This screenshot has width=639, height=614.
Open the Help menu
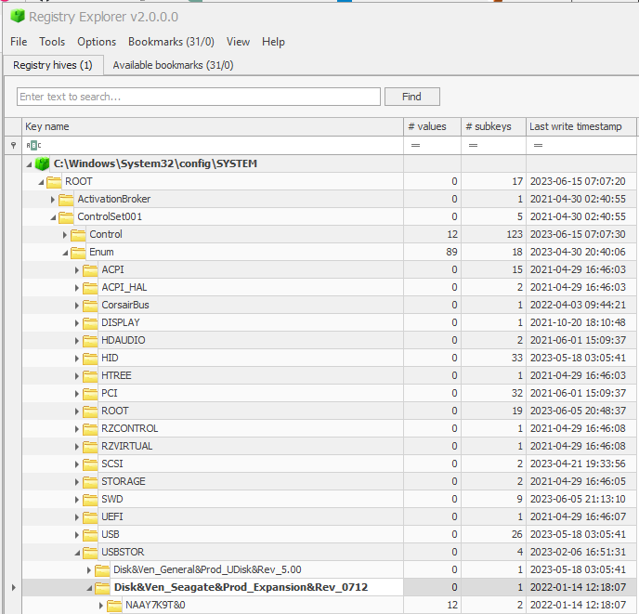[x=273, y=42]
